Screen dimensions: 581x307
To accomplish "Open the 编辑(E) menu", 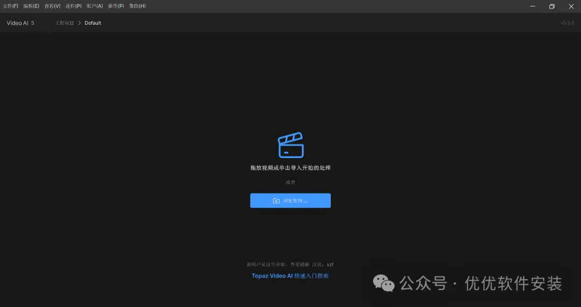I will click(x=31, y=6).
